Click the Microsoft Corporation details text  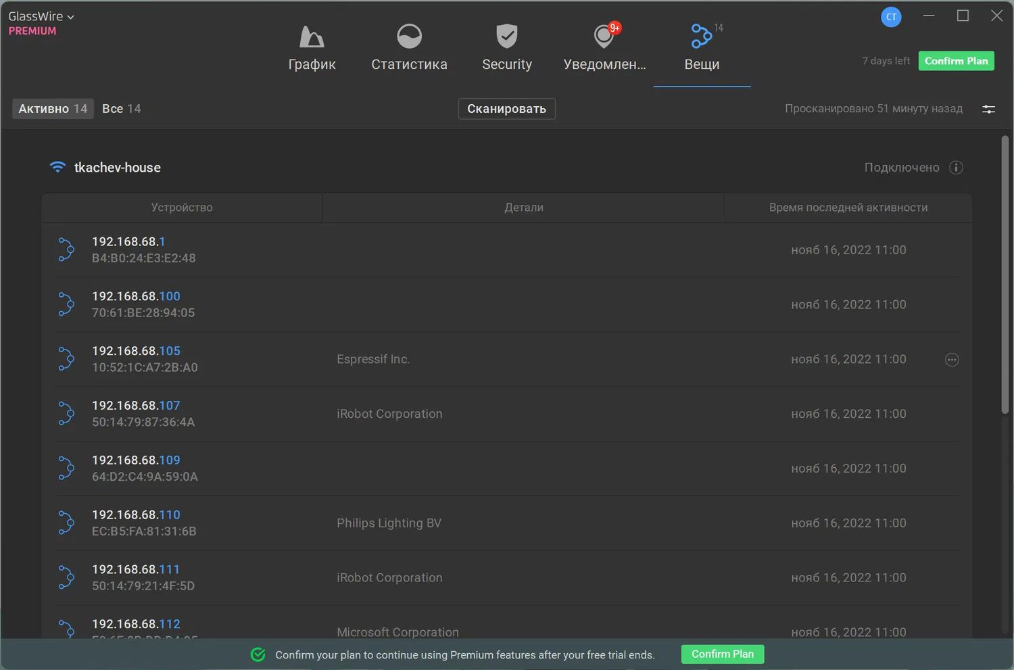(x=397, y=632)
